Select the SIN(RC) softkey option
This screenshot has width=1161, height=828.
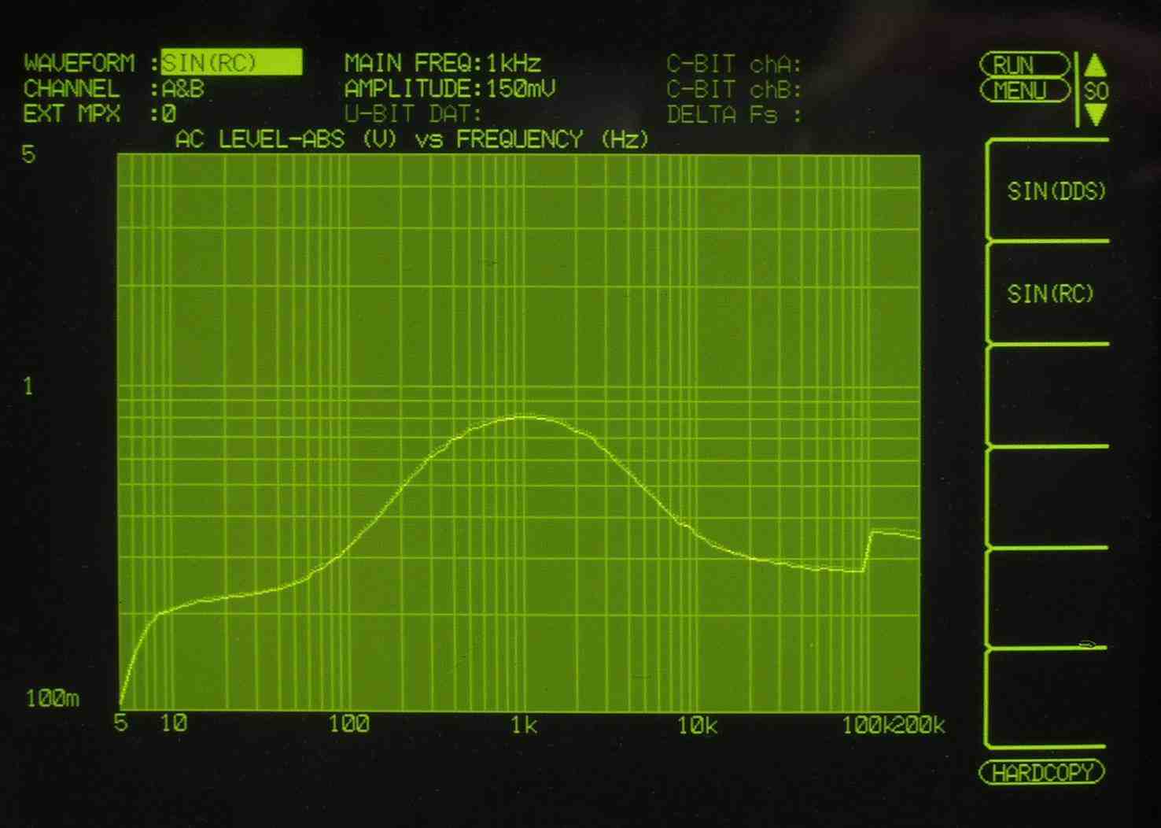point(1050,294)
